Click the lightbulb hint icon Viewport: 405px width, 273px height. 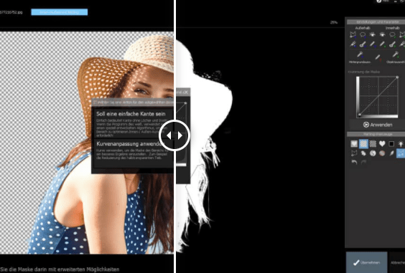401,144
